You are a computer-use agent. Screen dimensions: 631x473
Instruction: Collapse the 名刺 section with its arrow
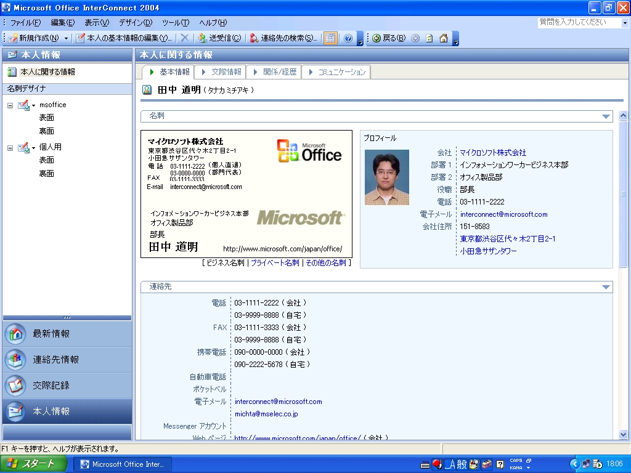(x=606, y=116)
